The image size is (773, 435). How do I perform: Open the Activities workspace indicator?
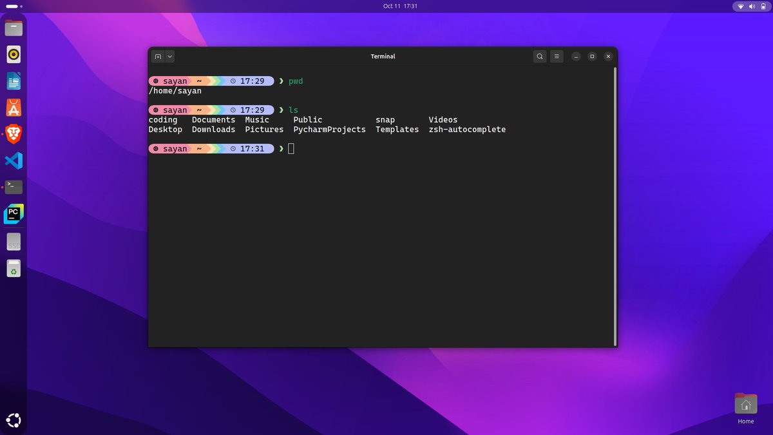(x=15, y=6)
